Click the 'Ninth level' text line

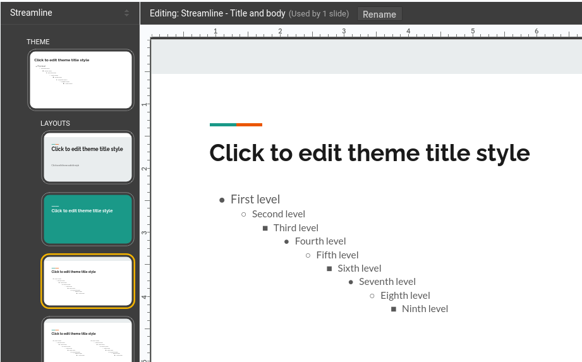point(425,309)
